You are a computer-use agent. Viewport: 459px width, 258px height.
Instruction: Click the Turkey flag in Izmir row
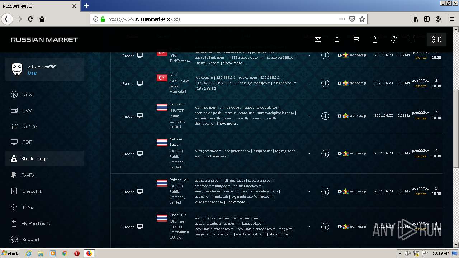(x=162, y=78)
